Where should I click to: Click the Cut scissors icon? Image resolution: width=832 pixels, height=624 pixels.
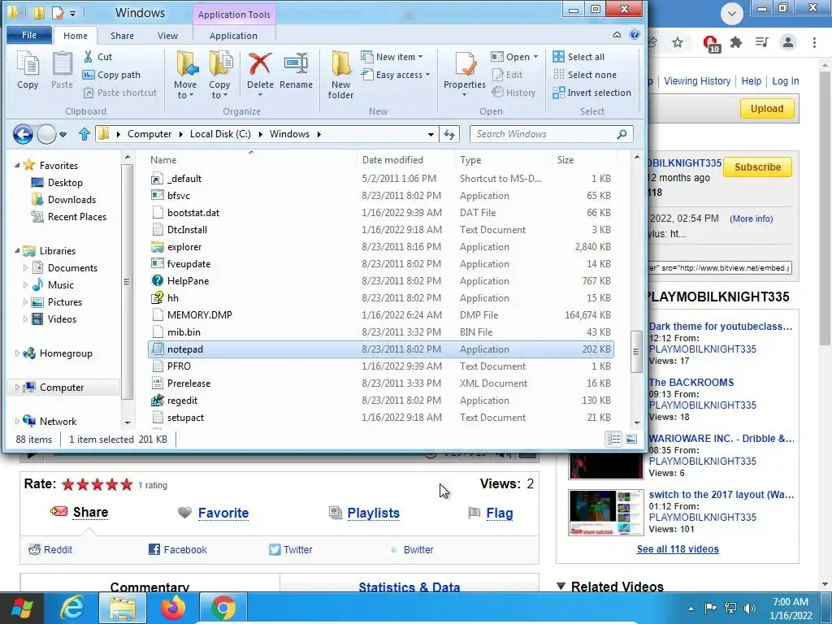(x=89, y=56)
